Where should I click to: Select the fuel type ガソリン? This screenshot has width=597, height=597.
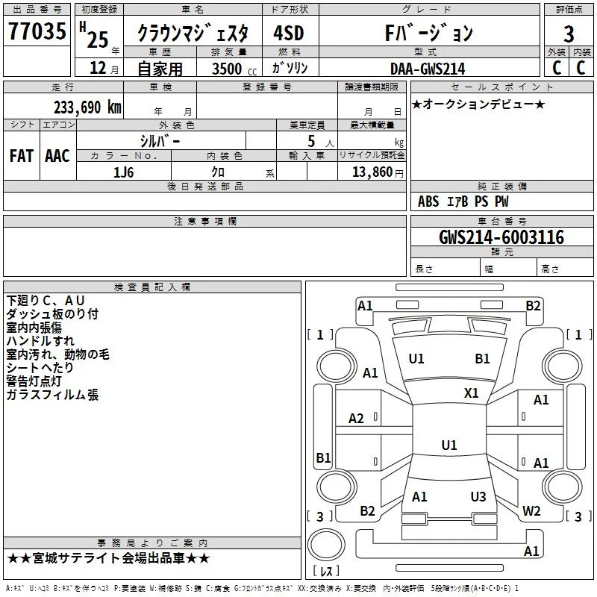pyautogui.click(x=290, y=68)
